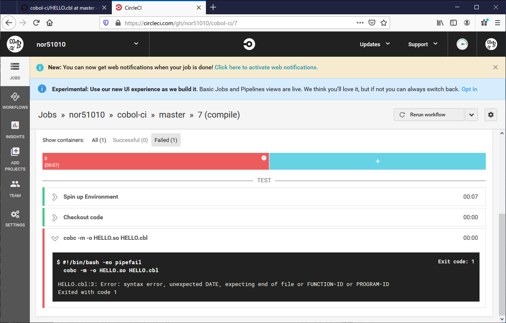The height and width of the screenshot is (323, 506).
Task: Show Failed (1) containers
Action: (166, 140)
